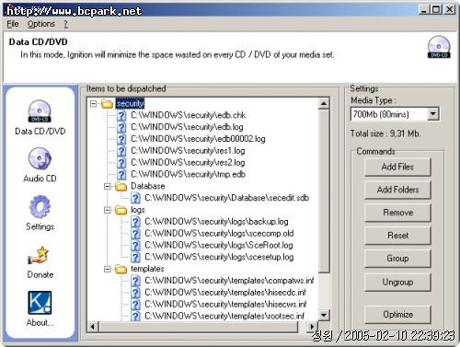Switch to Audio CD mode icon

40,158
